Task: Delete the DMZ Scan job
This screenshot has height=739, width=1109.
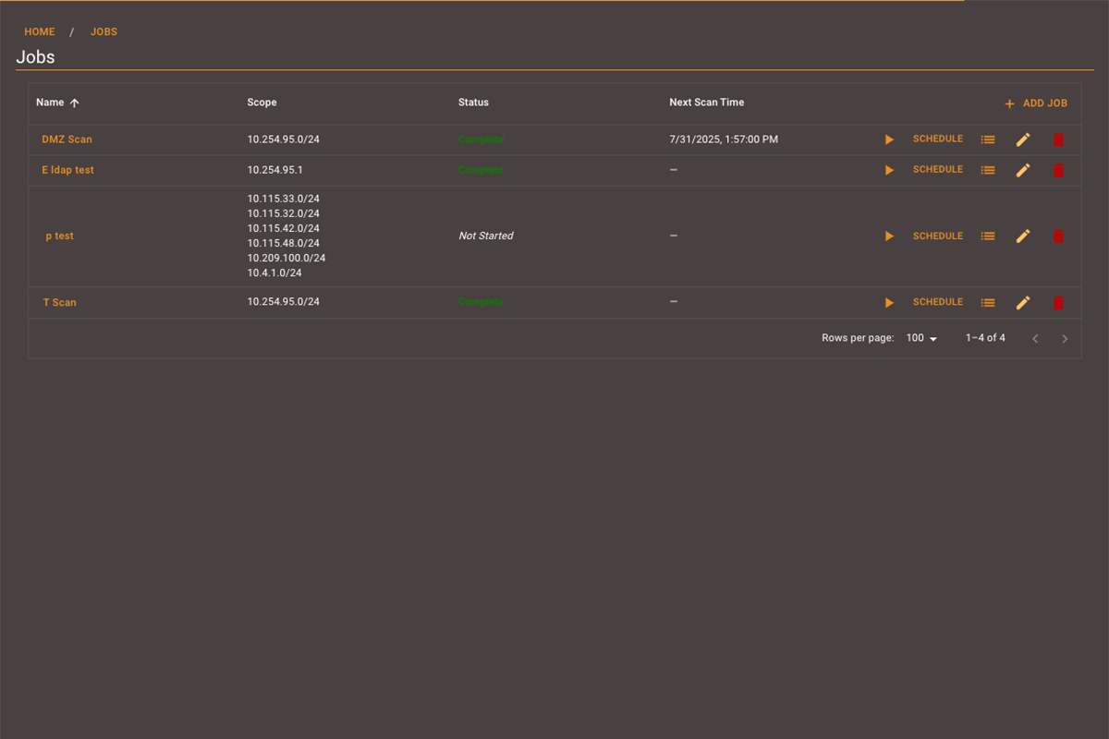Action: tap(1058, 139)
